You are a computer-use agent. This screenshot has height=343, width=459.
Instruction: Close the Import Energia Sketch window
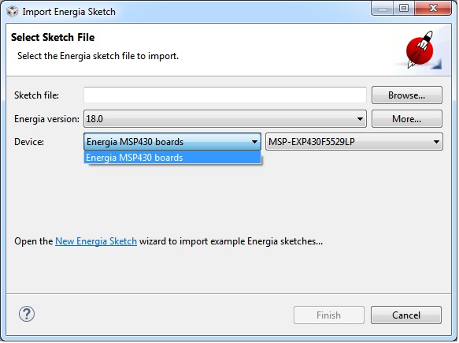[433, 8]
